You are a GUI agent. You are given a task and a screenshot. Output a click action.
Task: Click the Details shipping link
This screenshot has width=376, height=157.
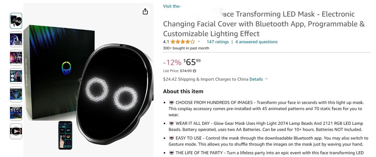(x=256, y=79)
